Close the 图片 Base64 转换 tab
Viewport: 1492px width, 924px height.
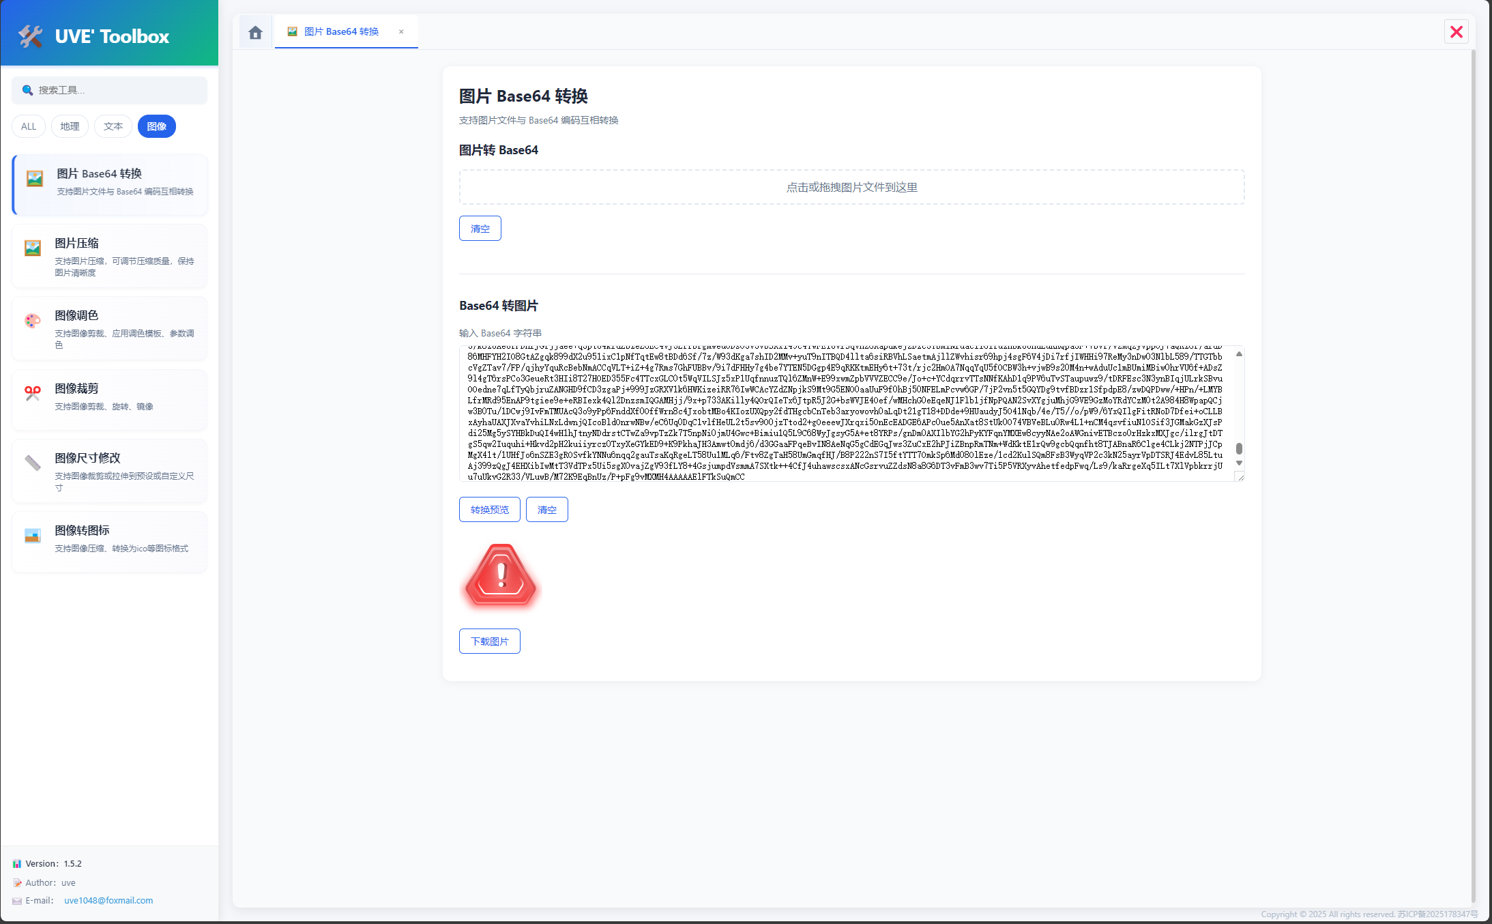(x=401, y=31)
